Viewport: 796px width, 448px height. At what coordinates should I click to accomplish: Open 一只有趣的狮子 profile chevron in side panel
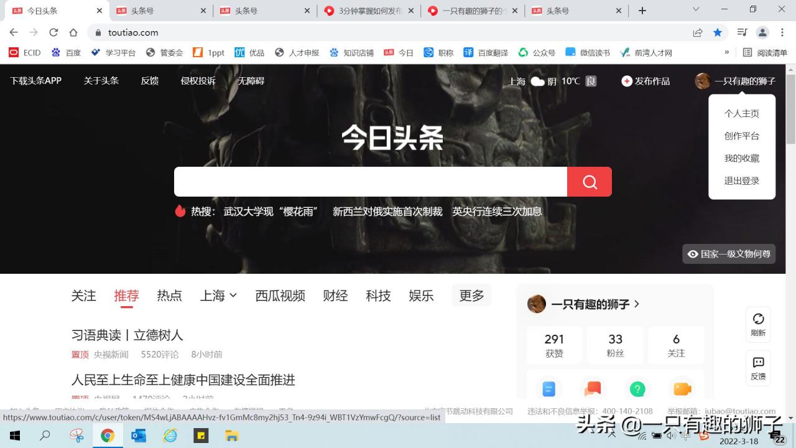tap(636, 304)
